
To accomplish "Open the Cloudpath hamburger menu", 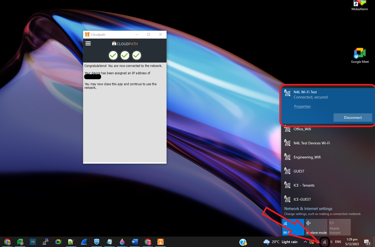I will [x=88, y=43].
